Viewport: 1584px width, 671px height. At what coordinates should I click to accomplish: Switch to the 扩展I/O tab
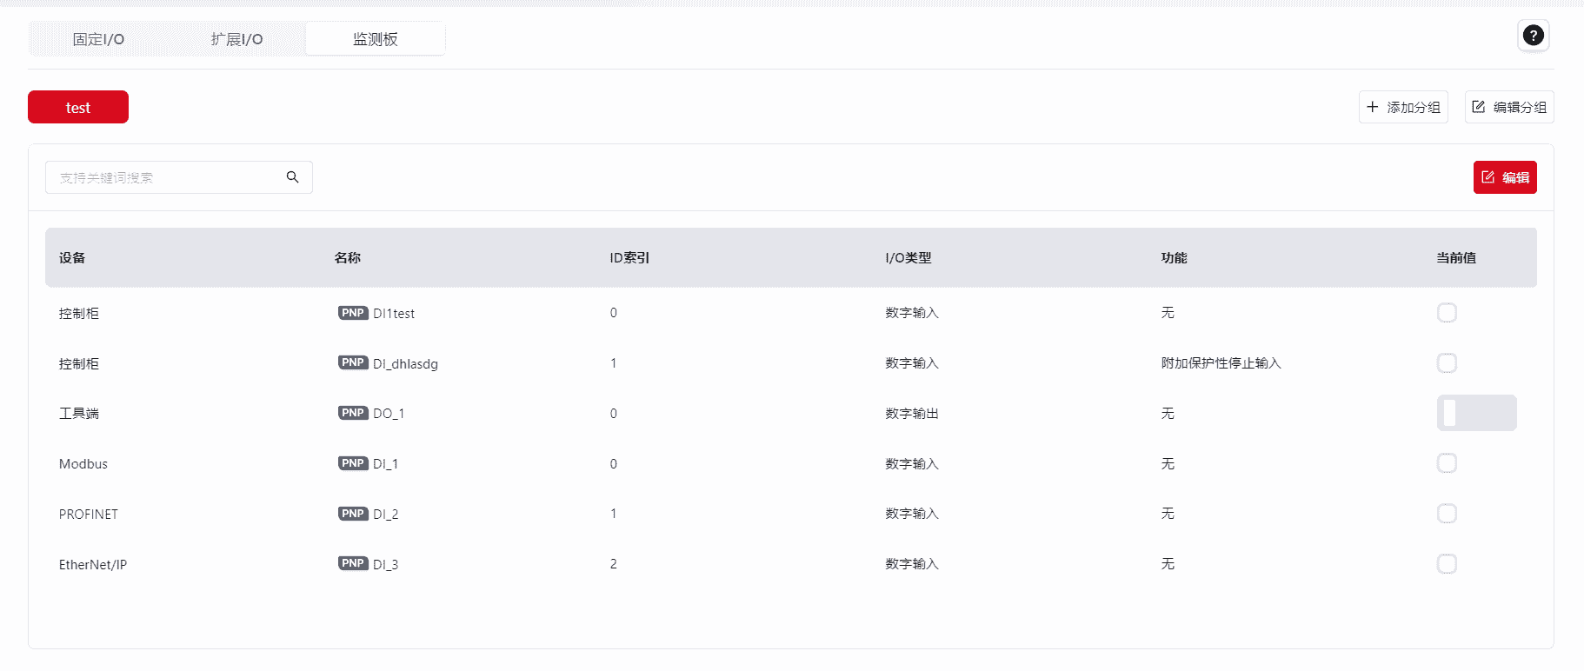pyautogui.click(x=236, y=39)
